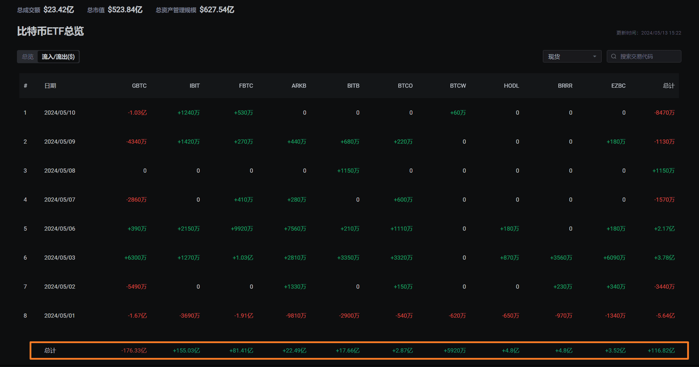Viewport: 699px width, 367px height.
Task: Open the 现货 dropdown
Action: [x=572, y=56]
